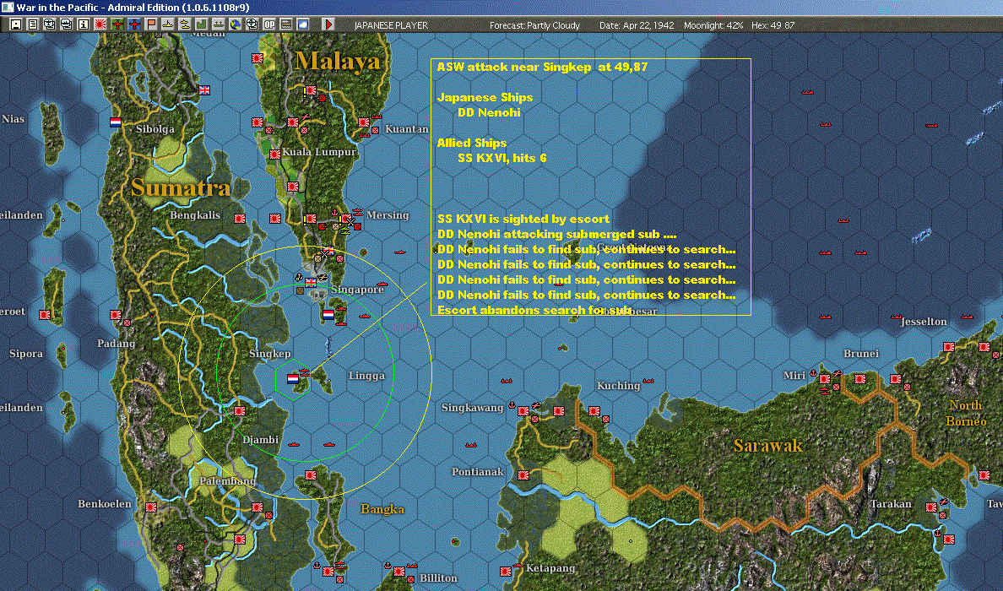Viewport: 1003px width, 591px height.
Task: Click the cloud weather toolbar icon
Action: (x=302, y=24)
